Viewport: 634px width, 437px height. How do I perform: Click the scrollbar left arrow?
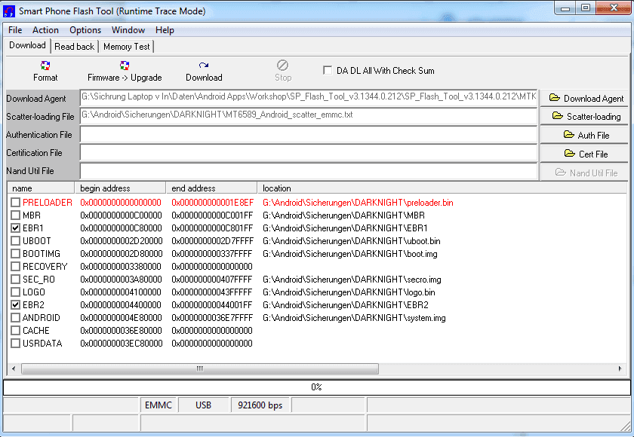(14, 368)
